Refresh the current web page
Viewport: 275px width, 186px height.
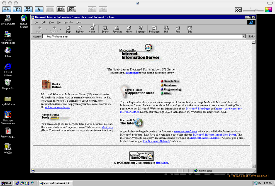pyautogui.click(x=80, y=29)
